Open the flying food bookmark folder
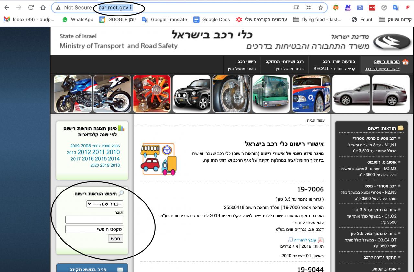The width and height of the screenshot is (414, 272). pos(317,19)
